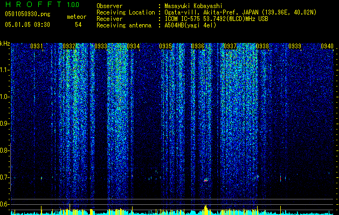Click the 0935 time marker

[165, 46]
